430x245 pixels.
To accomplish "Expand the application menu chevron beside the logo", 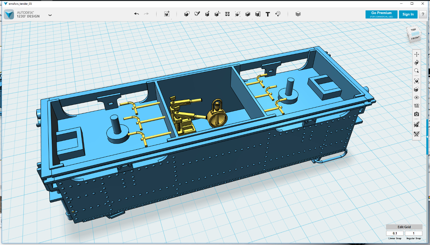I will (x=50, y=15).
